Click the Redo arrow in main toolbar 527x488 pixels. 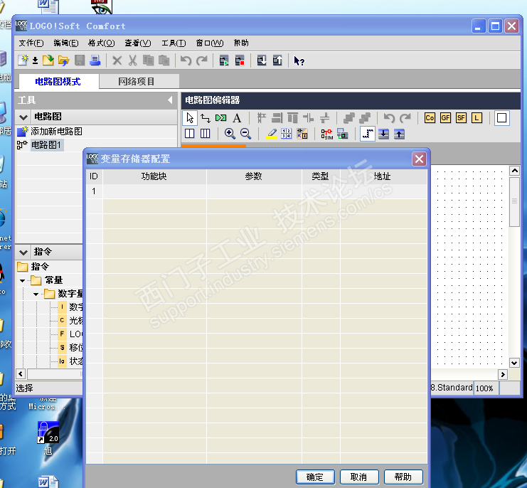[202, 60]
